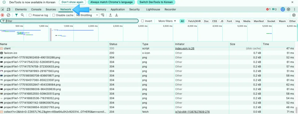Click the issues count 3 indicator
298x114 pixels.
(x=274, y=9)
